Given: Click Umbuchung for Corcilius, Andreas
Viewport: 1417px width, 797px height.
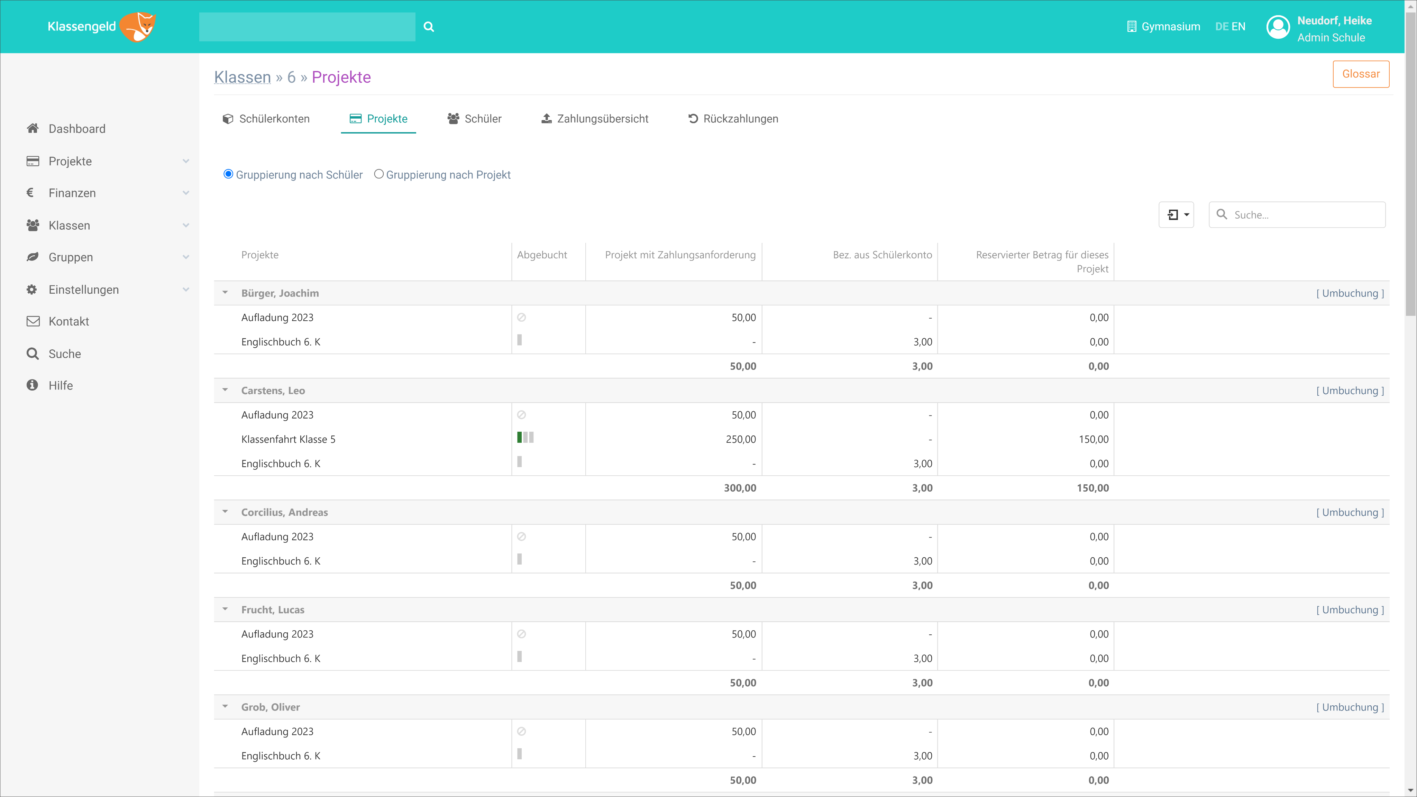Looking at the screenshot, I should (x=1351, y=512).
